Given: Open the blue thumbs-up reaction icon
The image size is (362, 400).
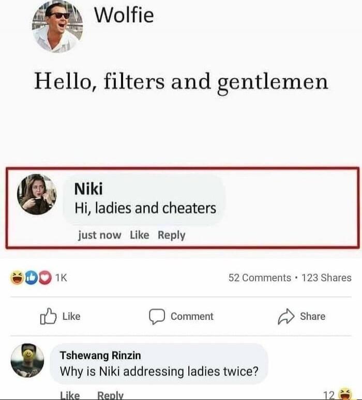Looking at the screenshot, I should [x=31, y=278].
